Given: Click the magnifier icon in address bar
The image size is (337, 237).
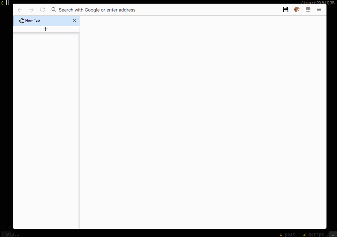Looking at the screenshot, I should (54, 10).
